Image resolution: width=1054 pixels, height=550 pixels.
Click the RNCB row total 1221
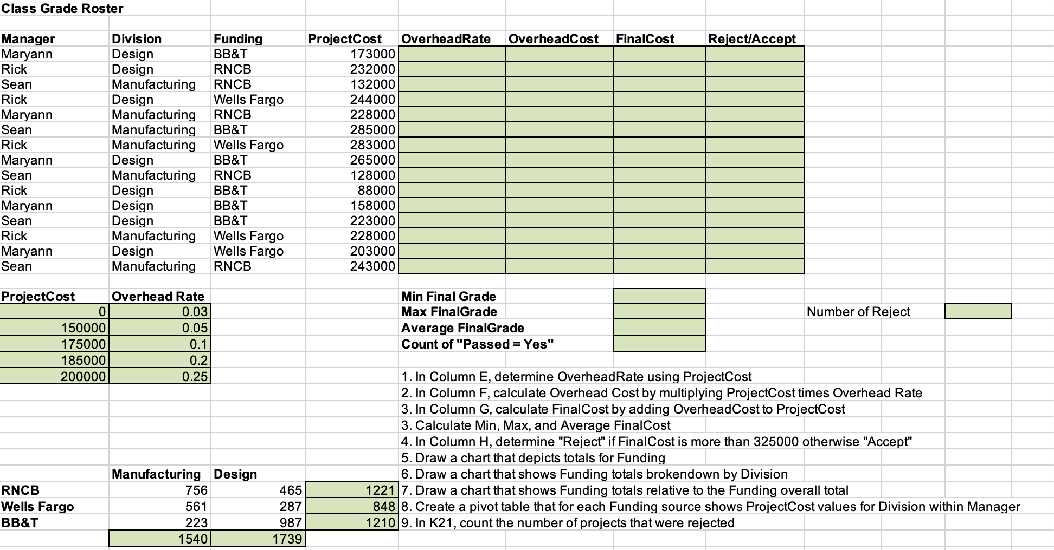tap(352, 490)
